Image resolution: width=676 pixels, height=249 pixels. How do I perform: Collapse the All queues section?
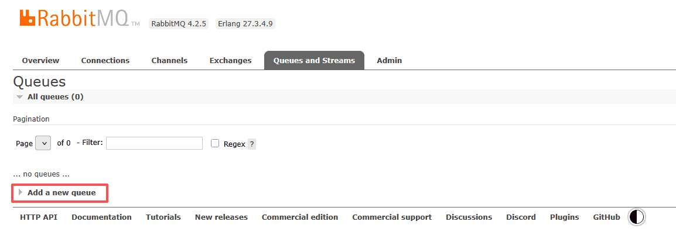[x=55, y=97]
